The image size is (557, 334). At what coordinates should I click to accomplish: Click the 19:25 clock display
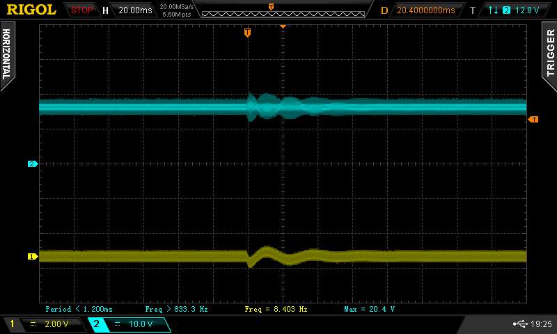pos(541,324)
